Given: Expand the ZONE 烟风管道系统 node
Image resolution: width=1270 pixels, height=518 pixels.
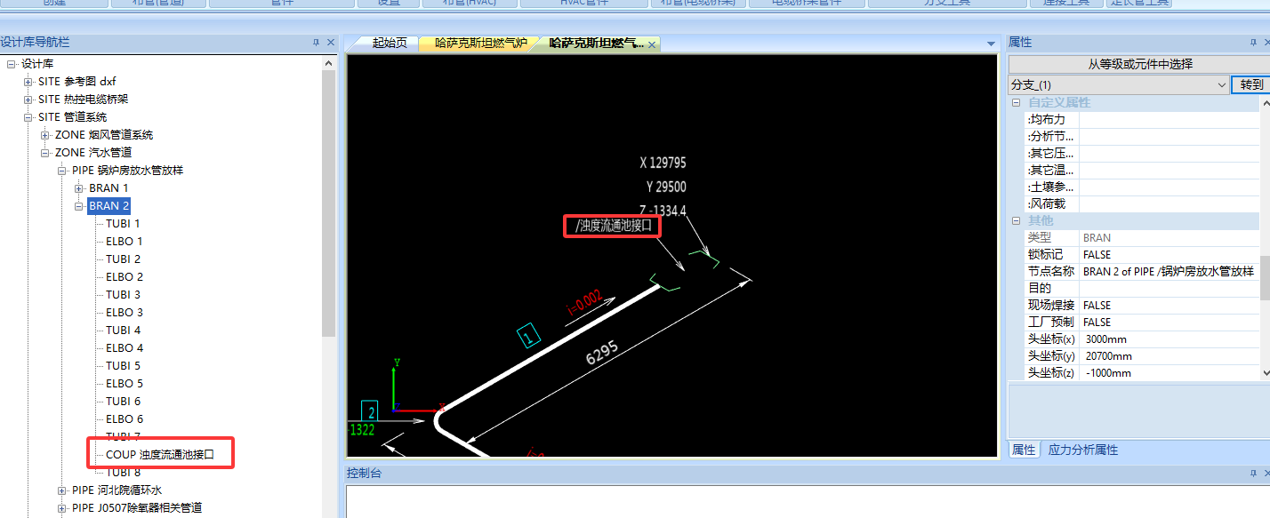Looking at the screenshot, I should (45, 135).
